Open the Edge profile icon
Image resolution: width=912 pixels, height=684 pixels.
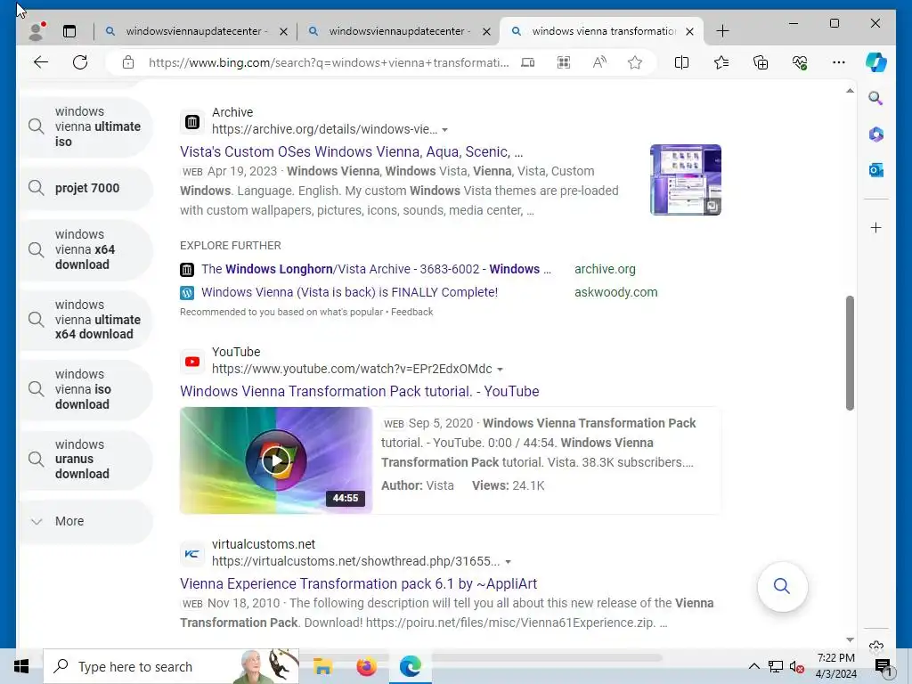[37, 31]
